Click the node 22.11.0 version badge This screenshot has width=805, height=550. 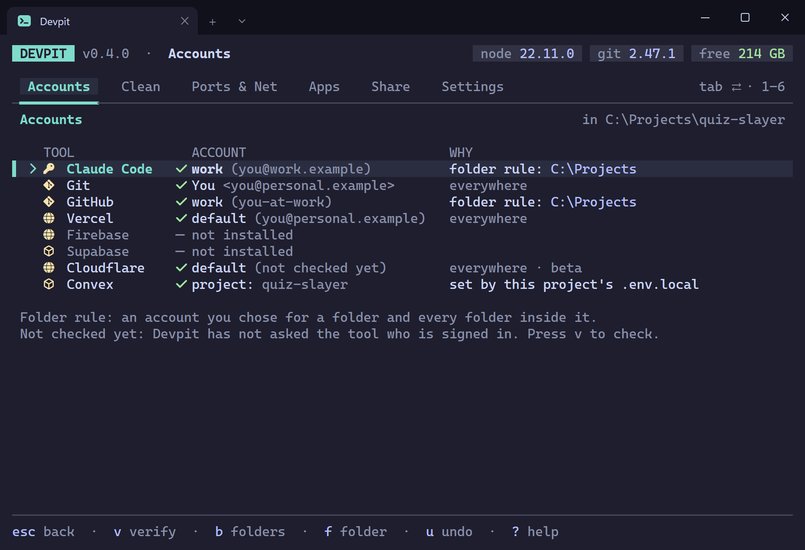(x=527, y=53)
